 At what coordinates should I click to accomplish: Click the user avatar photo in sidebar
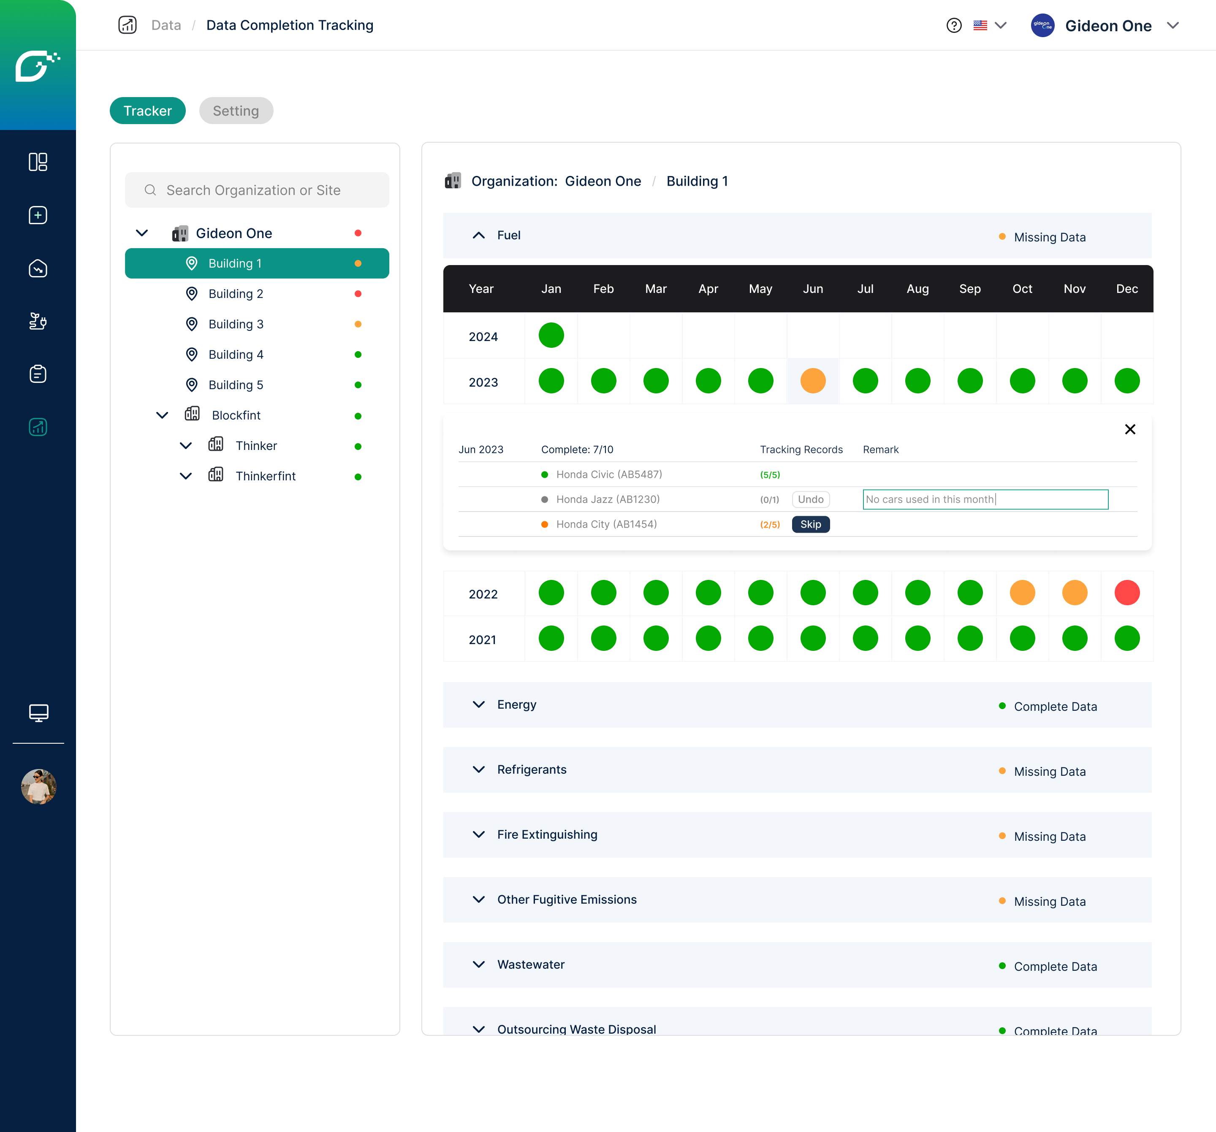(38, 786)
